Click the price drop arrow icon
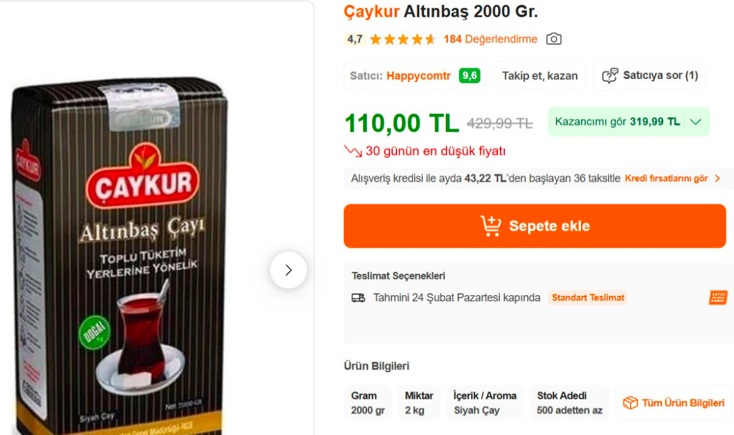The height and width of the screenshot is (435, 734). (x=353, y=150)
